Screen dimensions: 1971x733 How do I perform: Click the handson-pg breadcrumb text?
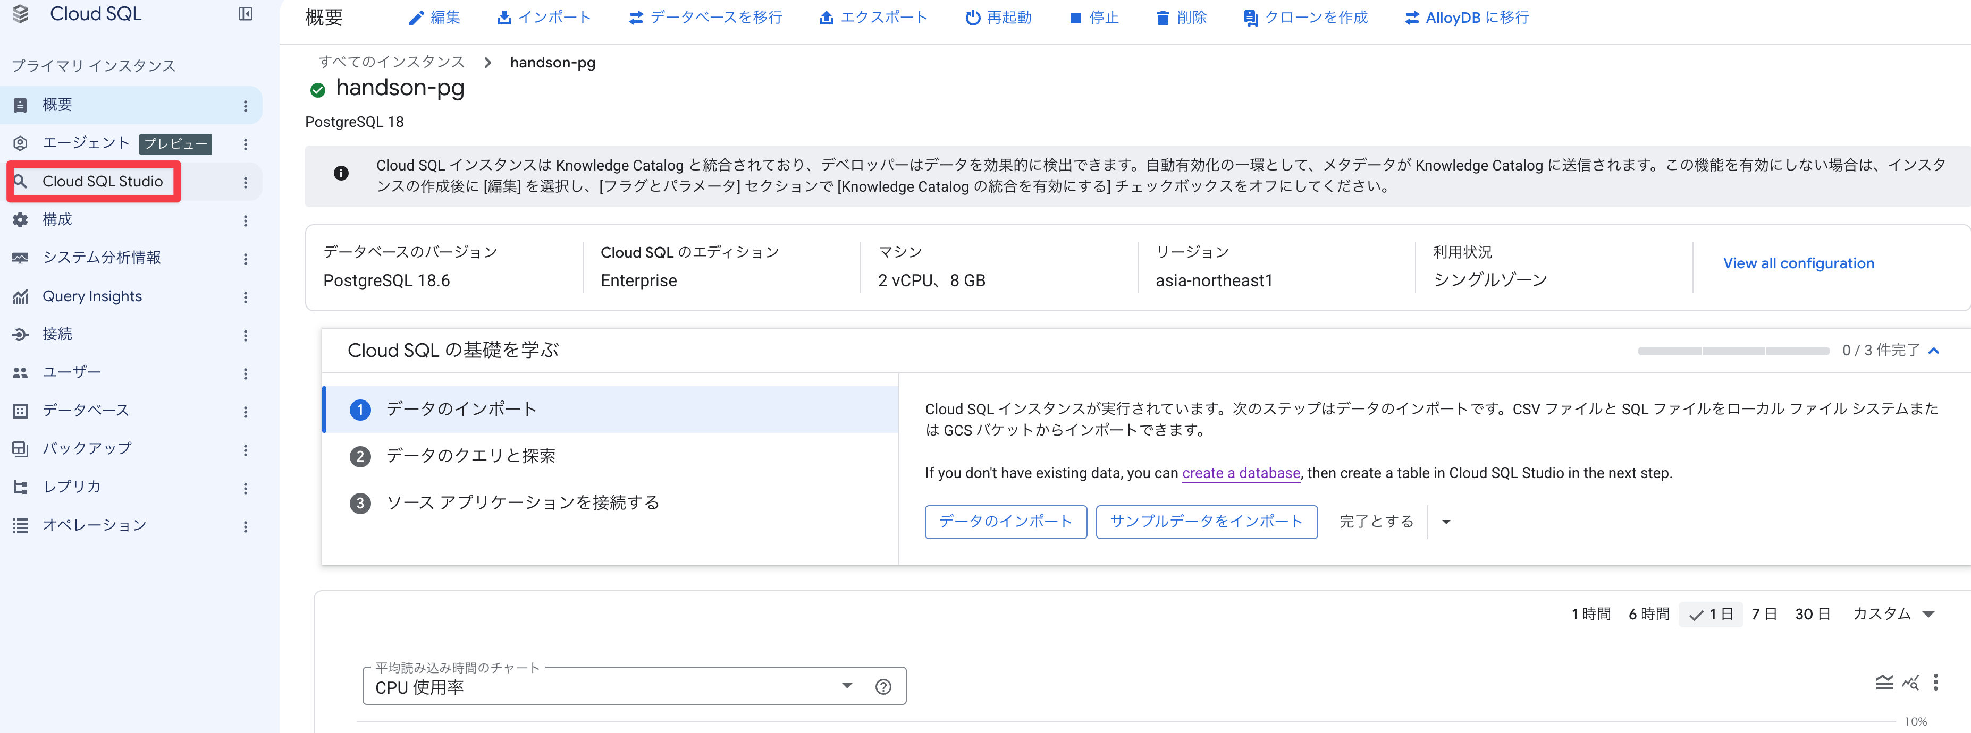pos(552,63)
